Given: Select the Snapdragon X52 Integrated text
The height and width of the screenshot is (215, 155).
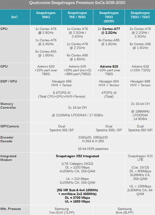Looking at the screenshot, I should [x=77, y=156].
